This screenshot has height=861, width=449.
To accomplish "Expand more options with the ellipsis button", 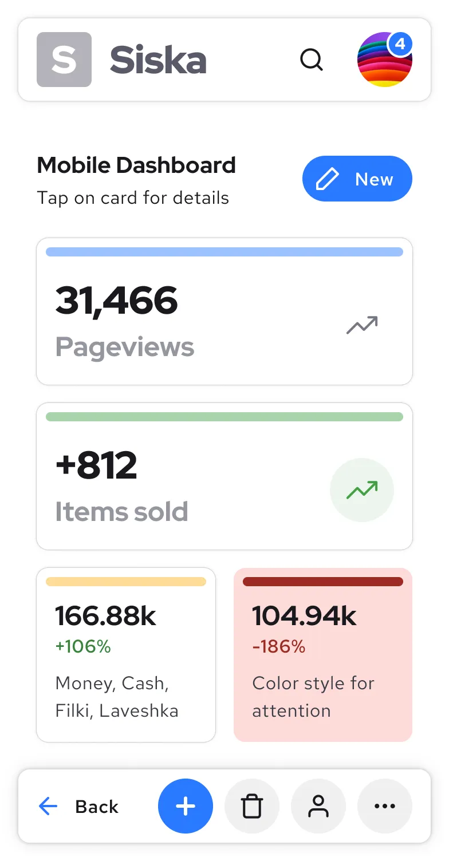I will pos(385,806).
